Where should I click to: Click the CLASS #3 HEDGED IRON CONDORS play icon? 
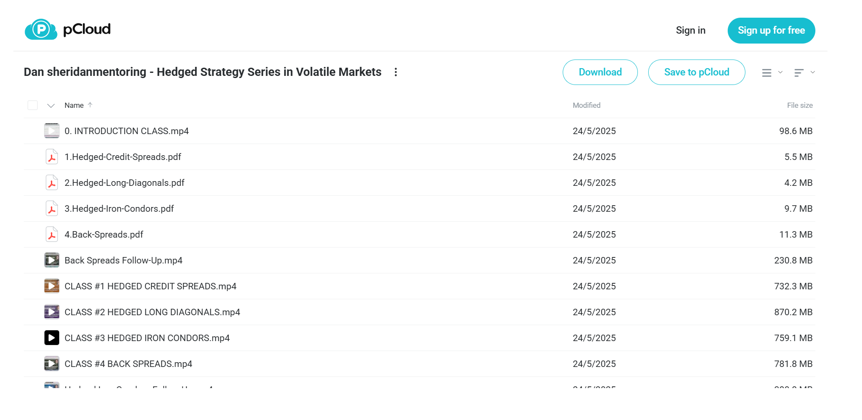point(52,338)
